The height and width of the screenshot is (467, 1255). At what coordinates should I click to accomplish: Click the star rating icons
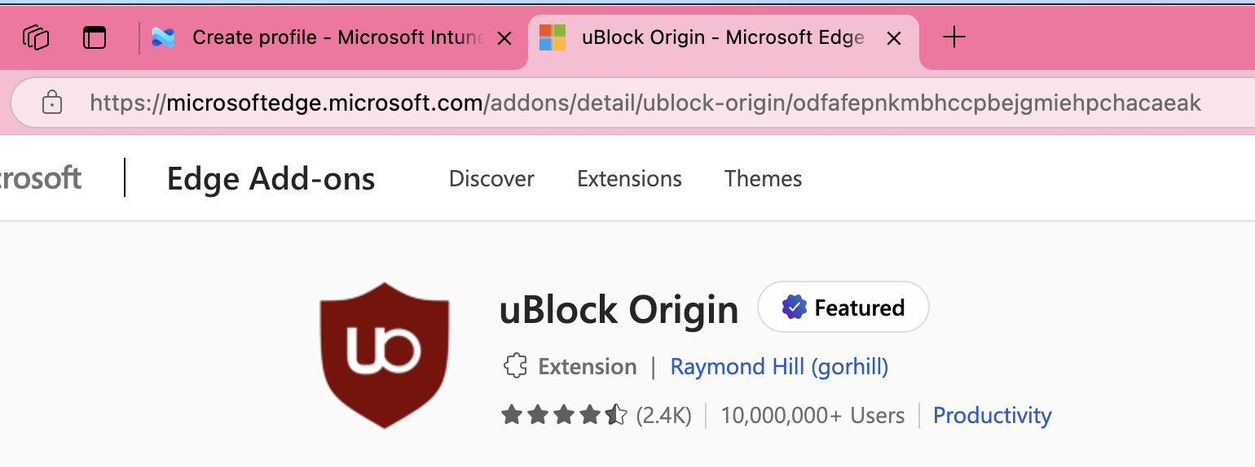point(564,416)
